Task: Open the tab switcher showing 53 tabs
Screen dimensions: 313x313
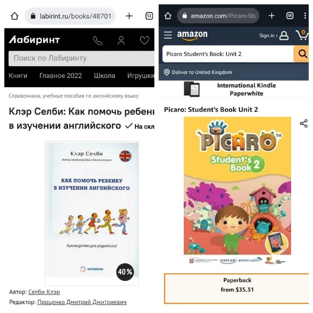Action: 149,16
